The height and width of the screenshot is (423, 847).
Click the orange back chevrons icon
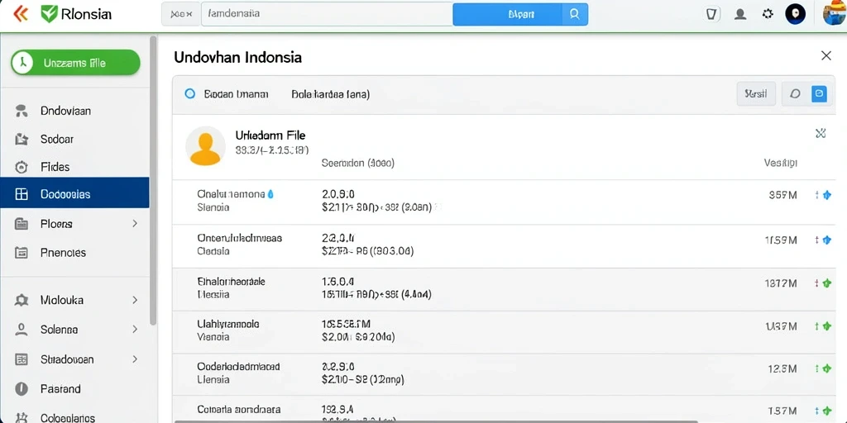click(x=21, y=14)
